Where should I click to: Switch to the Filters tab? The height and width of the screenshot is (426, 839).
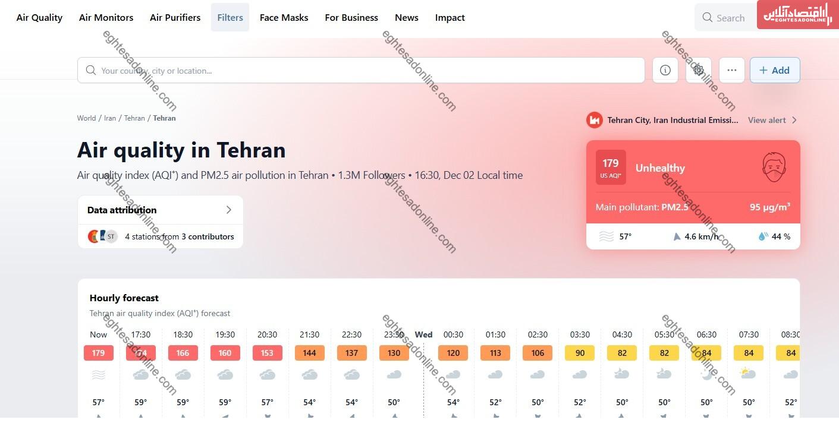coord(230,17)
